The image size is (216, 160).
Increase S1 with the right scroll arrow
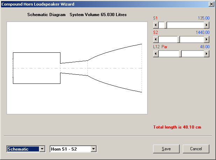(x=207, y=25)
